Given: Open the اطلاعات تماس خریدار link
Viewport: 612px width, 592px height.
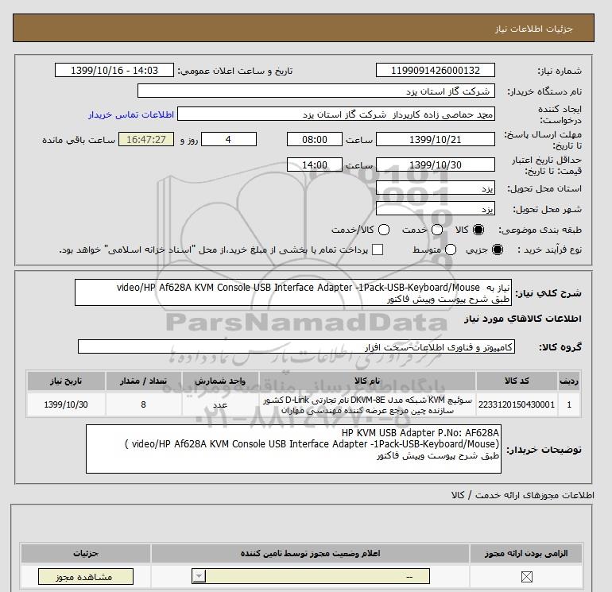Looking at the screenshot, I should (131, 114).
